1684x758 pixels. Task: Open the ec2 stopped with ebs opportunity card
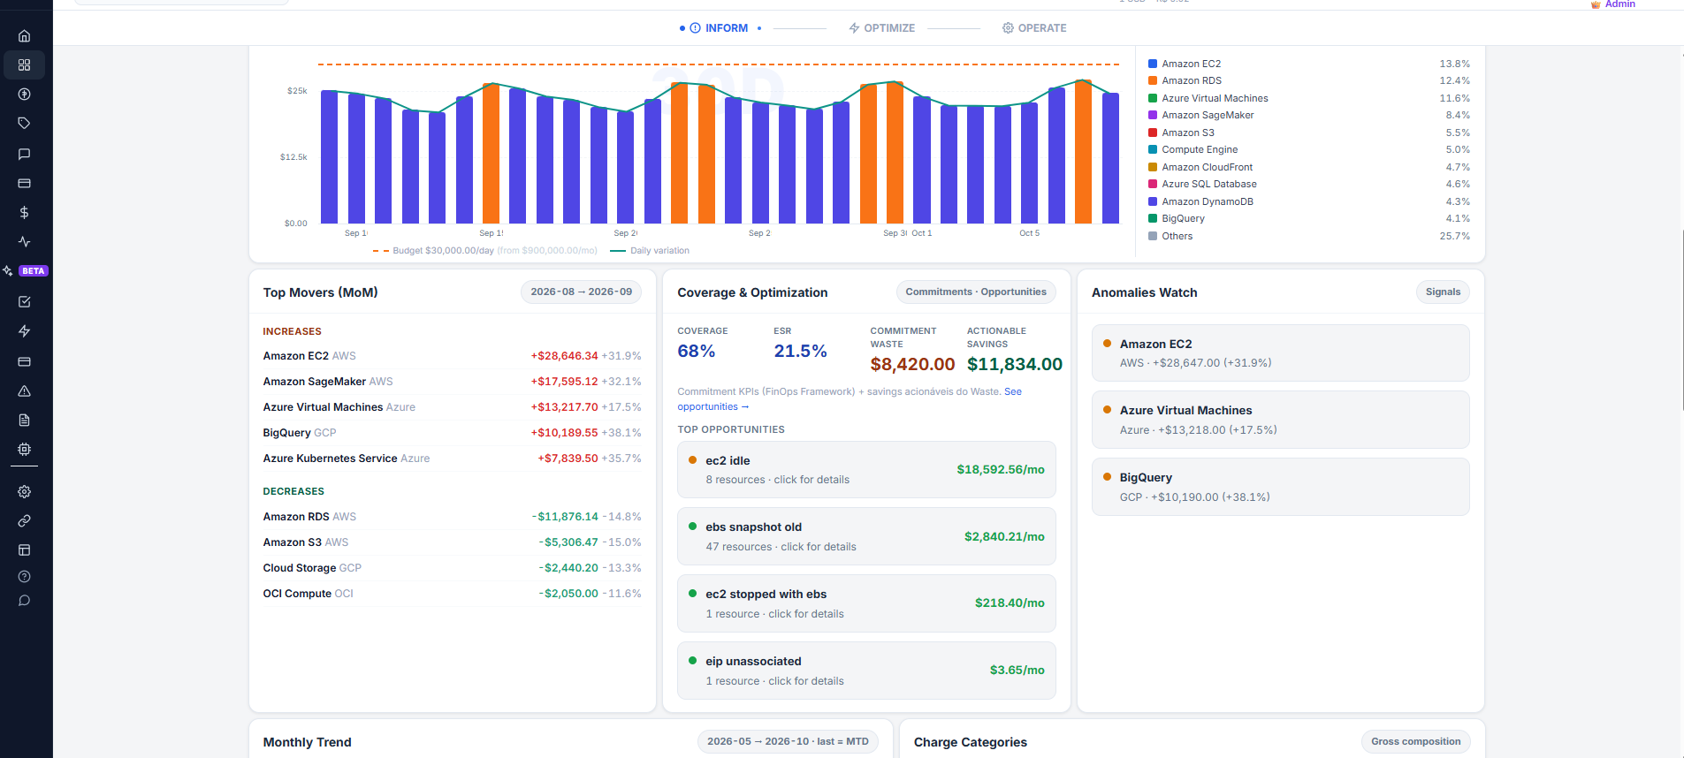tap(866, 603)
